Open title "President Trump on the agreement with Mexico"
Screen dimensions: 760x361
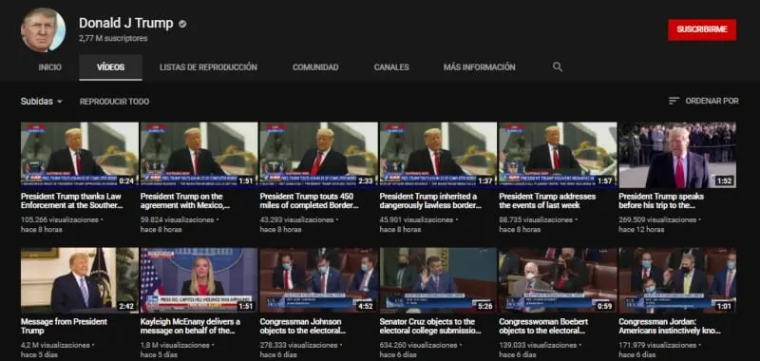pos(184,200)
